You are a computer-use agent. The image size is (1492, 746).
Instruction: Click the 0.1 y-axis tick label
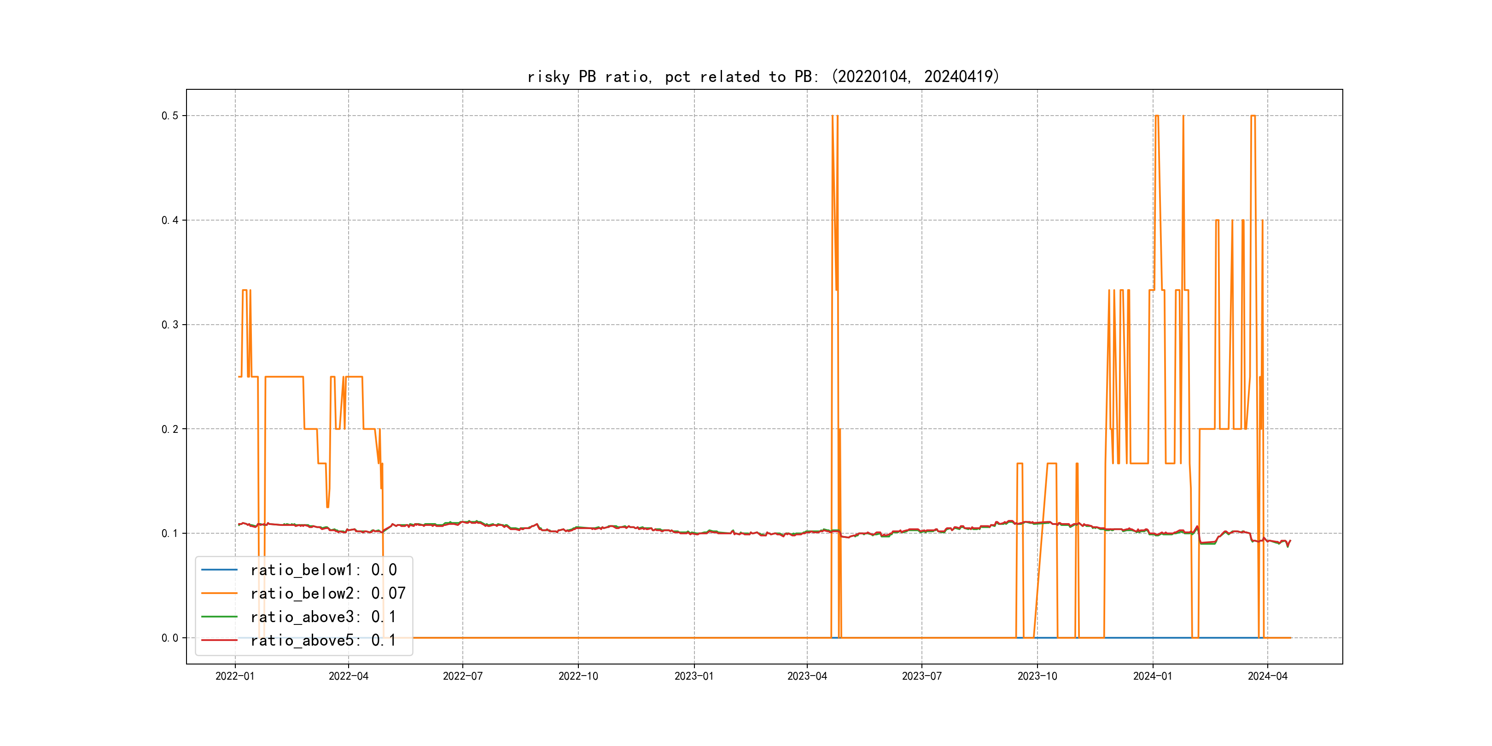tap(170, 533)
